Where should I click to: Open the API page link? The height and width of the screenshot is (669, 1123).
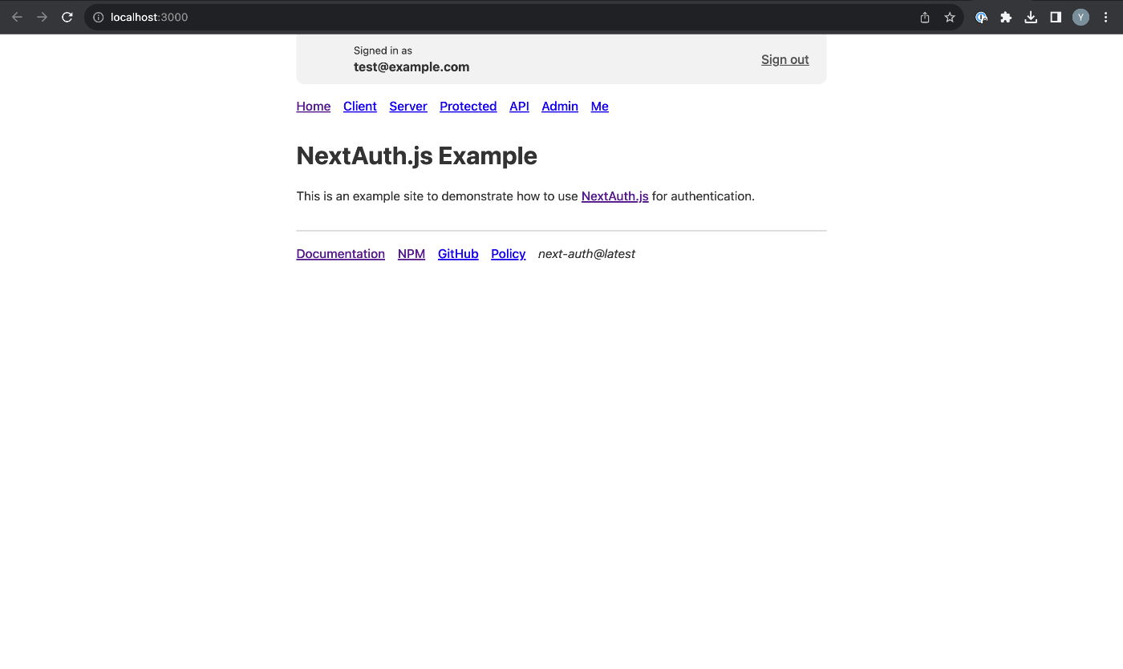pos(519,107)
